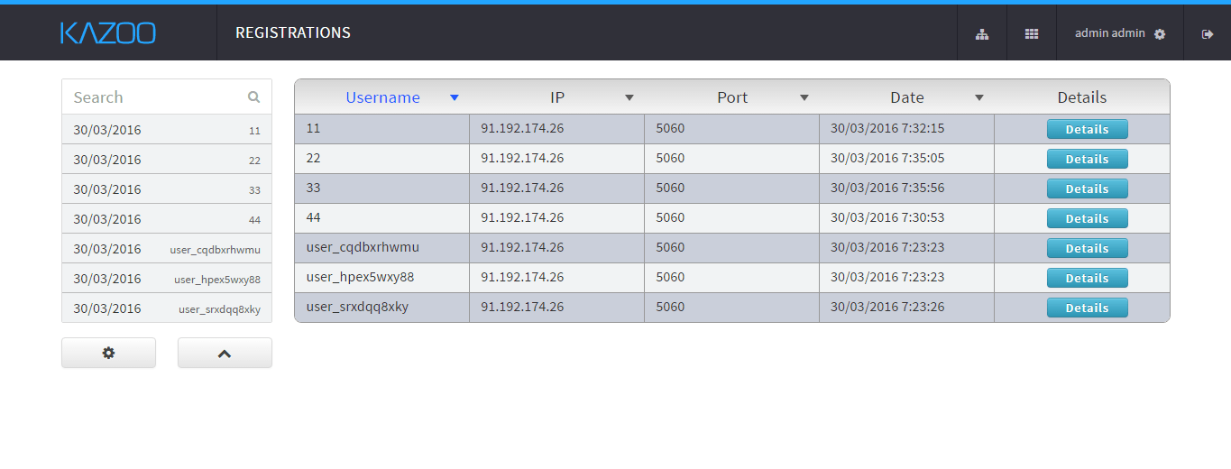Open the account hierarchy sitemap icon
1231x469 pixels.
point(982,34)
